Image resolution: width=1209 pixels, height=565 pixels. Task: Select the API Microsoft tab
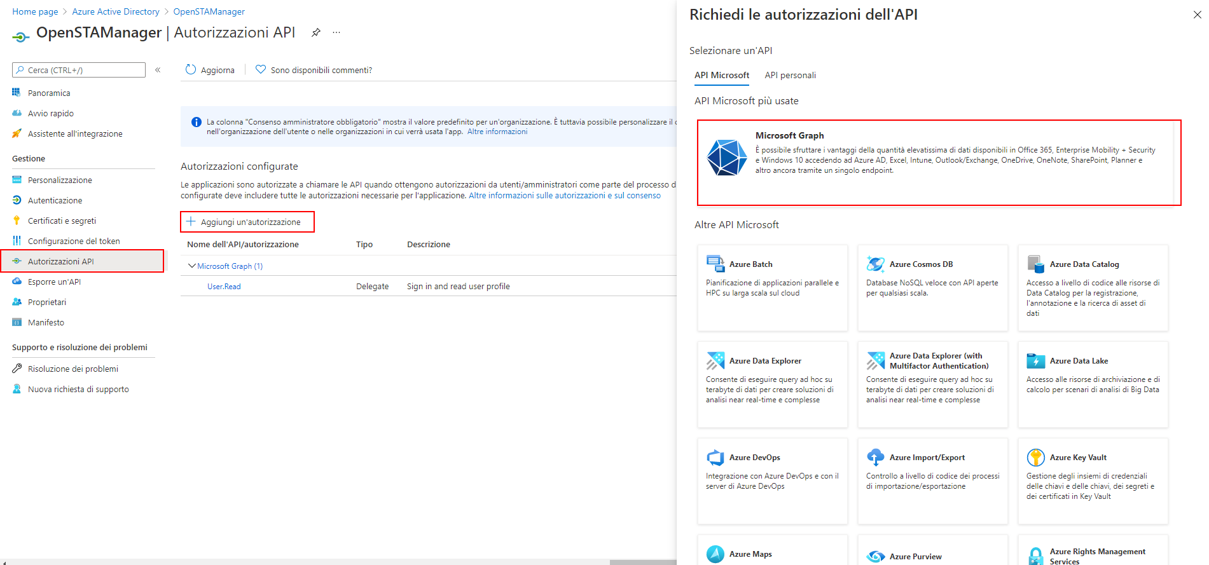click(722, 75)
